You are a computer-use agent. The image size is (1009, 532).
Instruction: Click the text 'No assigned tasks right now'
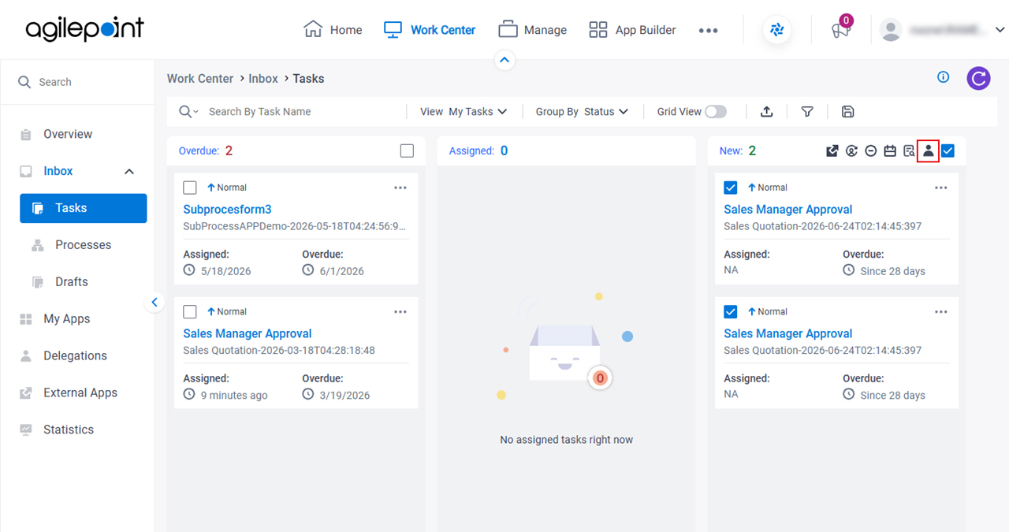(x=567, y=440)
